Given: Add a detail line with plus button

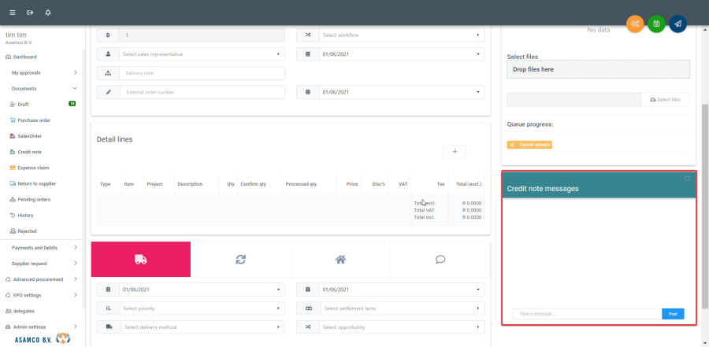Looking at the screenshot, I should (455, 151).
